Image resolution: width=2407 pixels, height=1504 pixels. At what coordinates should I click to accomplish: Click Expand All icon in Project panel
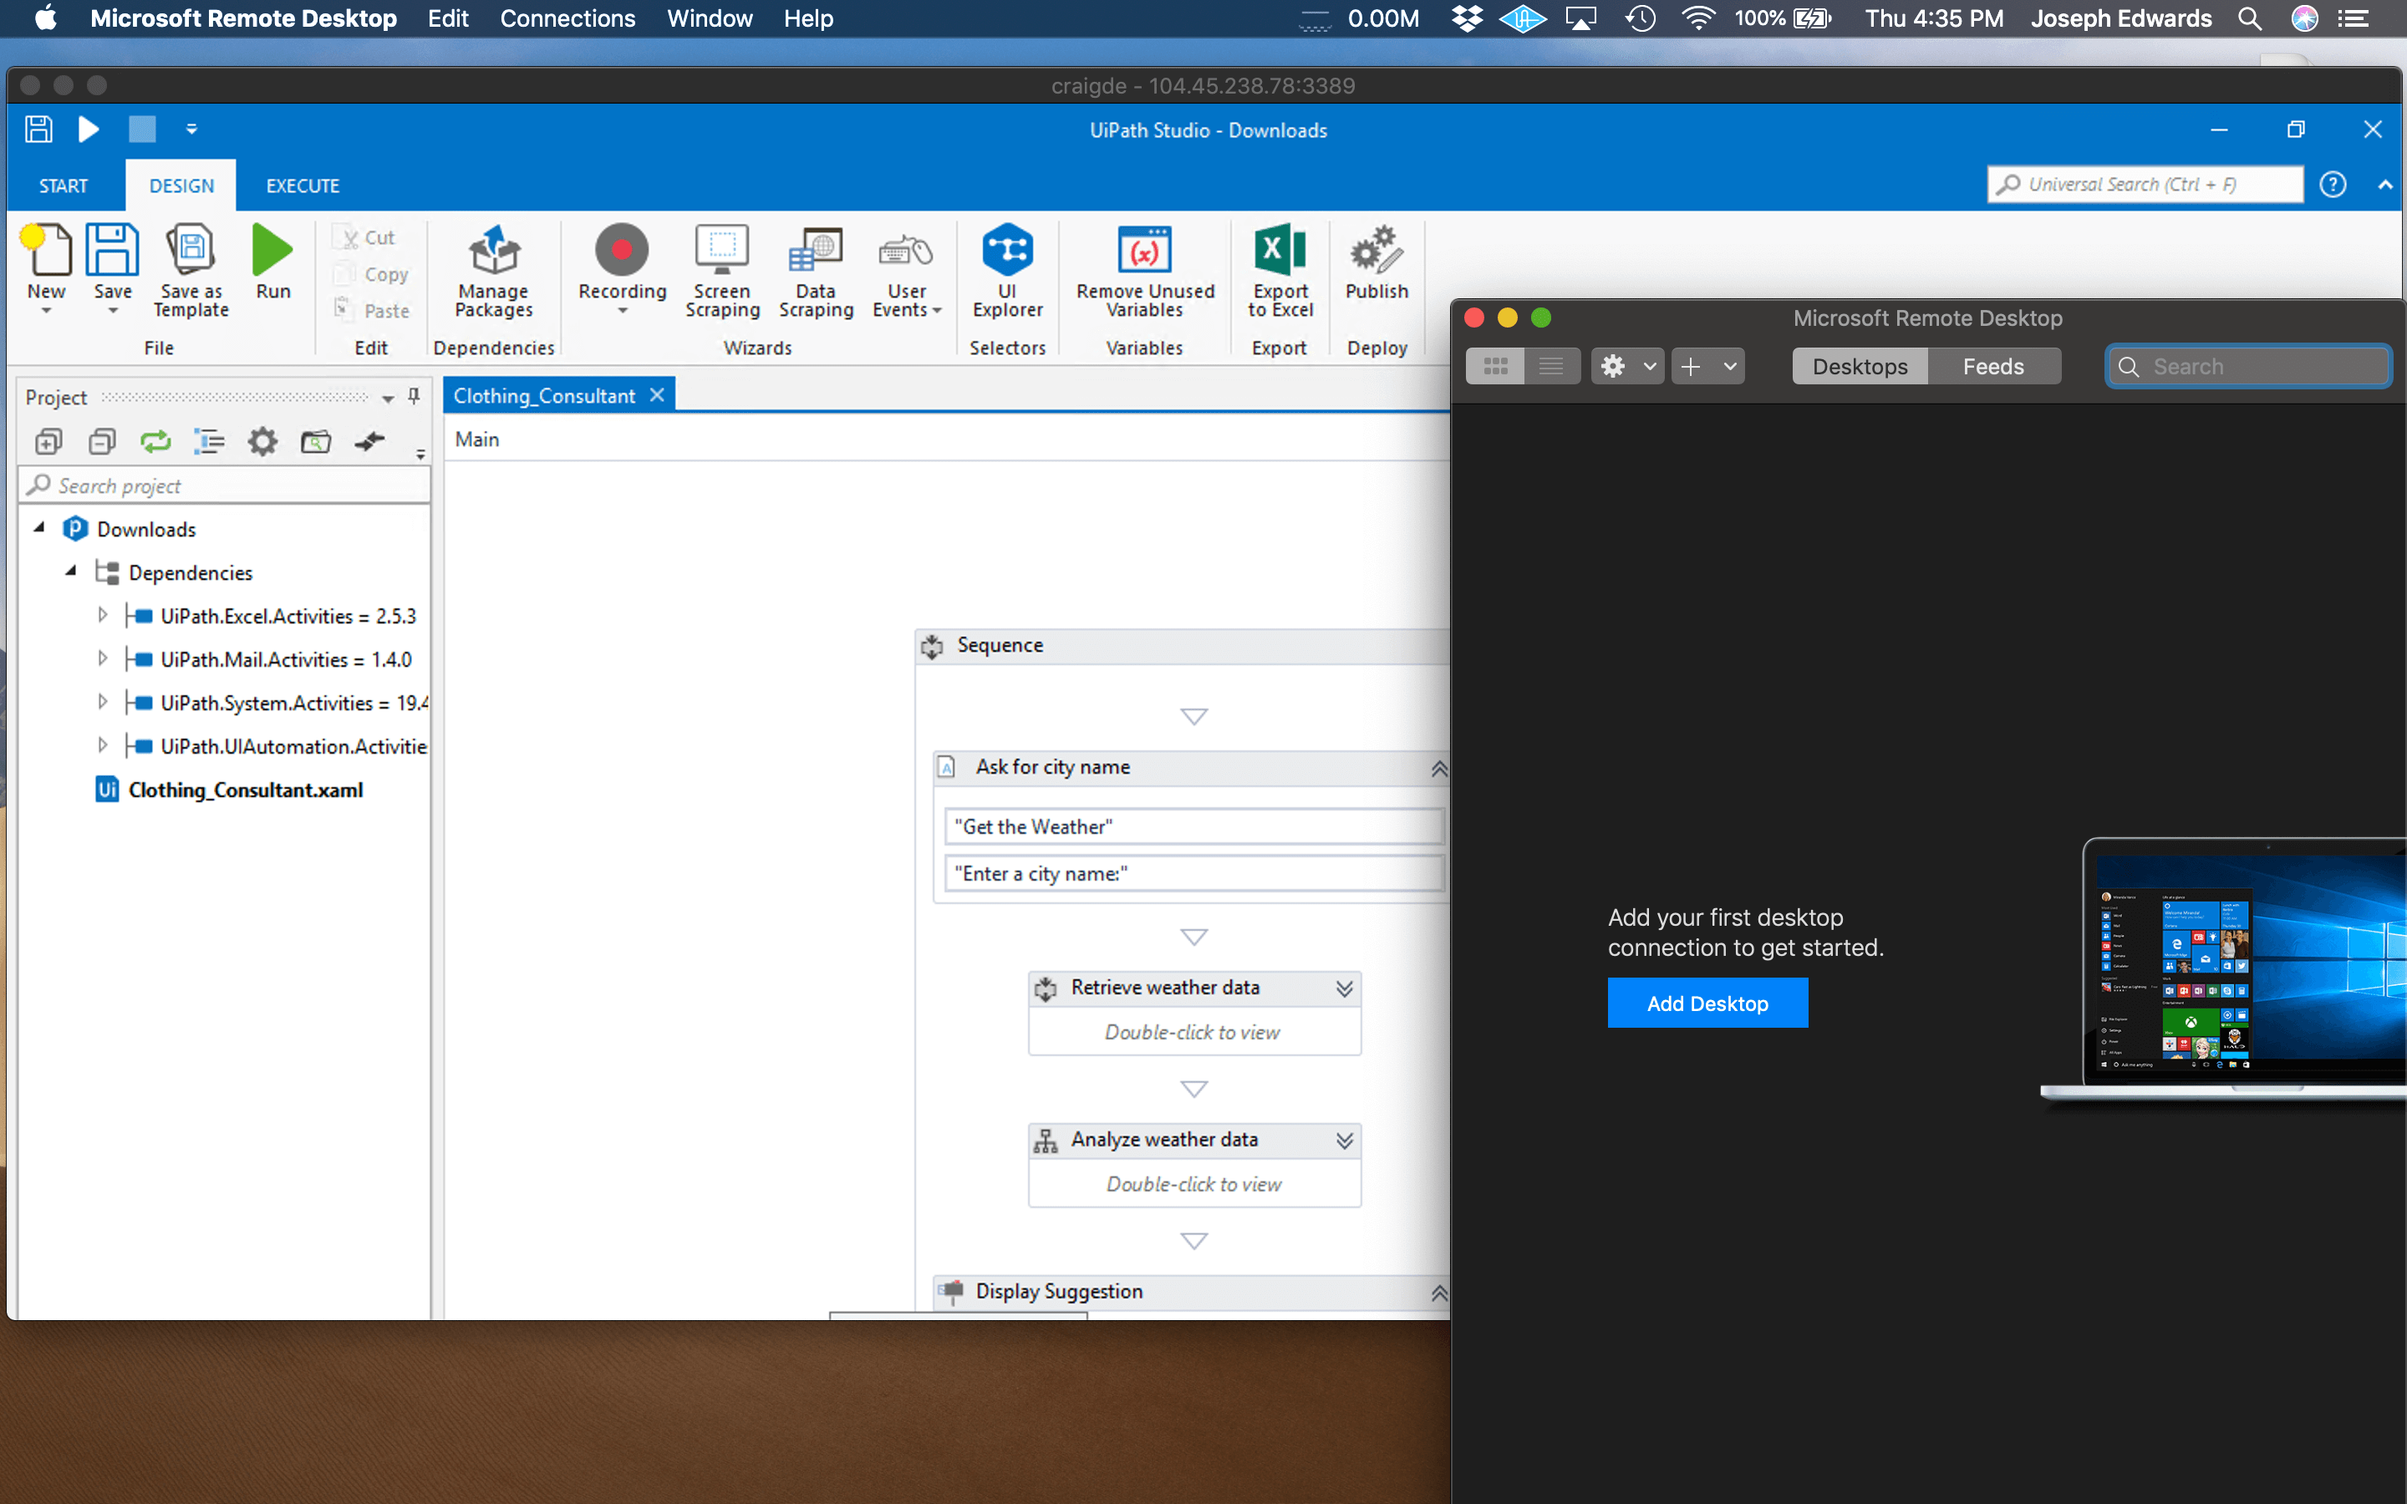[x=48, y=440]
